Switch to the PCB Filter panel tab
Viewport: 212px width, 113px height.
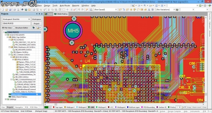[34, 107]
